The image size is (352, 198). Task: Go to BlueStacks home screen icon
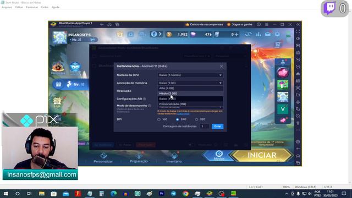pos(109,24)
